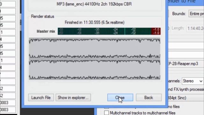Open the Bounds dropdown in Render to File
204x115 pixels.
coord(196,13)
